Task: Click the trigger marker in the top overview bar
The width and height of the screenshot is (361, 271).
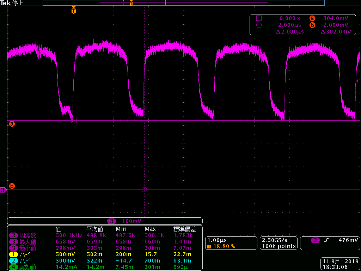Action: [131, 3]
